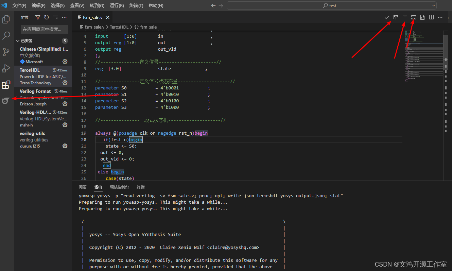452x271 pixels.
Task: Go forward using the right arrow
Action: 221,5
